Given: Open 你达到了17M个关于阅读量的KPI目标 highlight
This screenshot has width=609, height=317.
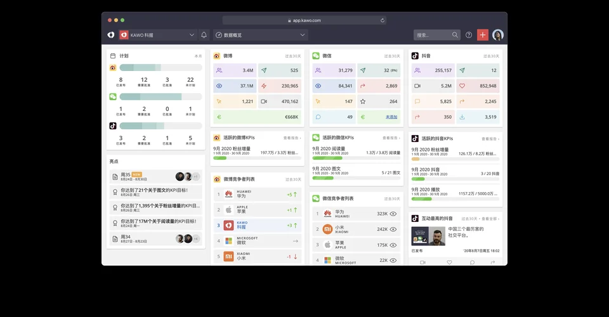Looking at the screenshot, I should (x=156, y=223).
